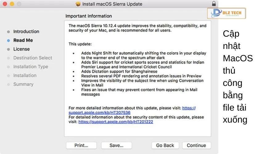Click the DLZ Tech logo
Viewport: 259px width, 154px height.
pyautogui.click(x=227, y=13)
